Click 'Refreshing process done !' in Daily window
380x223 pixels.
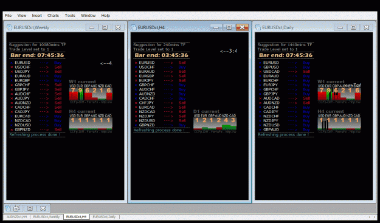(x=283, y=135)
